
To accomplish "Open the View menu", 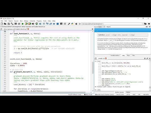I will coord(49,21).
